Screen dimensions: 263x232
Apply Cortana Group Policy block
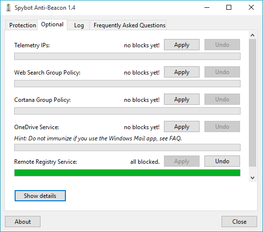182,99
